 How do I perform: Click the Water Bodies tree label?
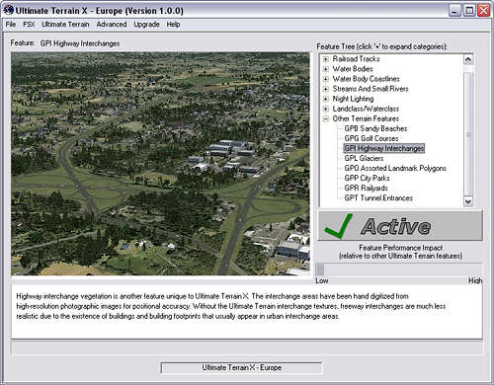pyautogui.click(x=353, y=69)
